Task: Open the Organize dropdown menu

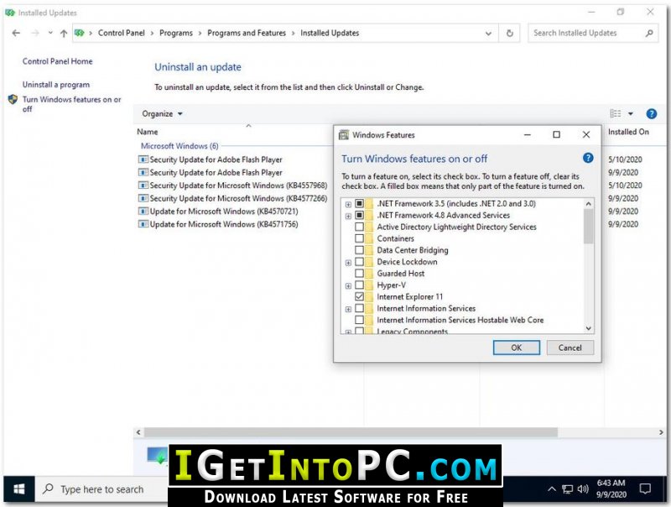Action: 162,114
